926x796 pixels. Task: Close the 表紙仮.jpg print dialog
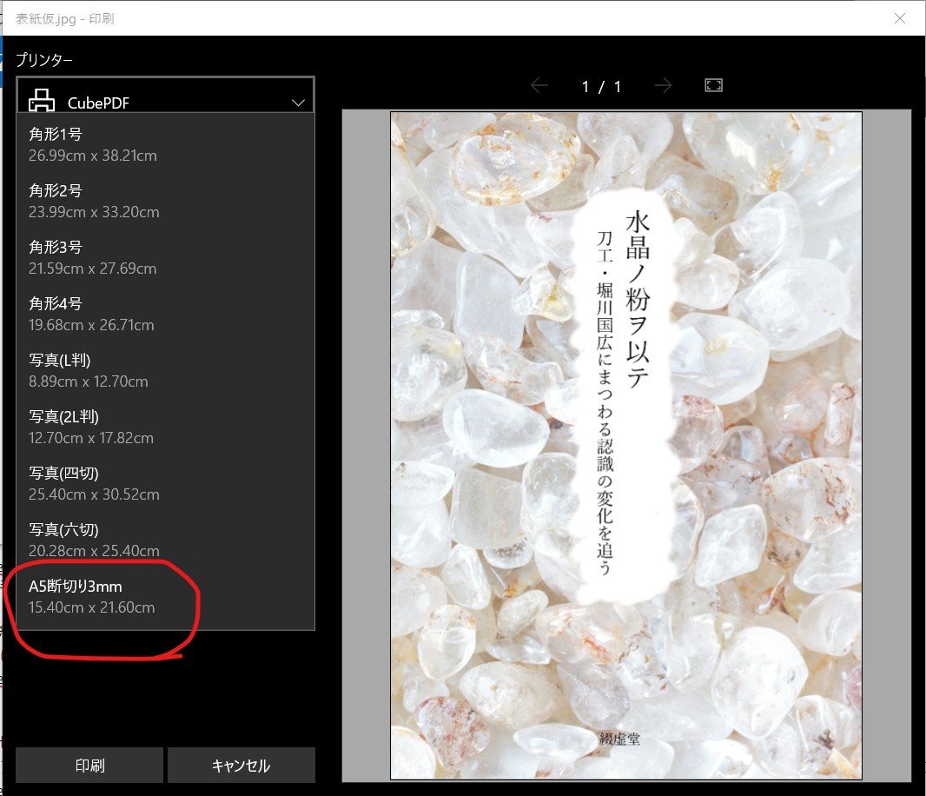[x=900, y=18]
